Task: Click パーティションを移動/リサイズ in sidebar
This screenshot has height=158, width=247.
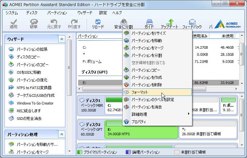Action: [33, 144]
